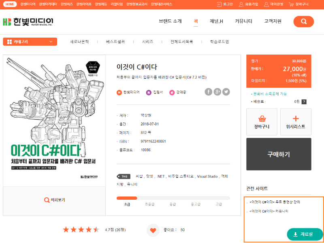Screen dimensions: 324x243
Task: Click the 비주얼 스튜디오 tag
Action: (x=181, y=176)
